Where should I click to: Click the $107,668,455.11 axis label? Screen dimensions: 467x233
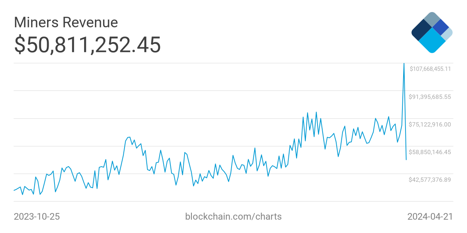[430, 69]
